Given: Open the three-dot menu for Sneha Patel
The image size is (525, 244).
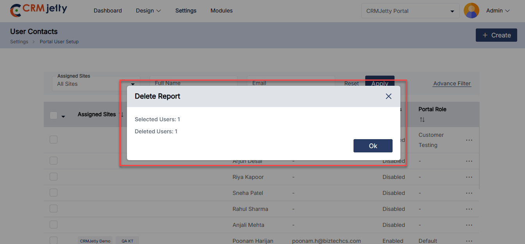Looking at the screenshot, I should pos(469,193).
